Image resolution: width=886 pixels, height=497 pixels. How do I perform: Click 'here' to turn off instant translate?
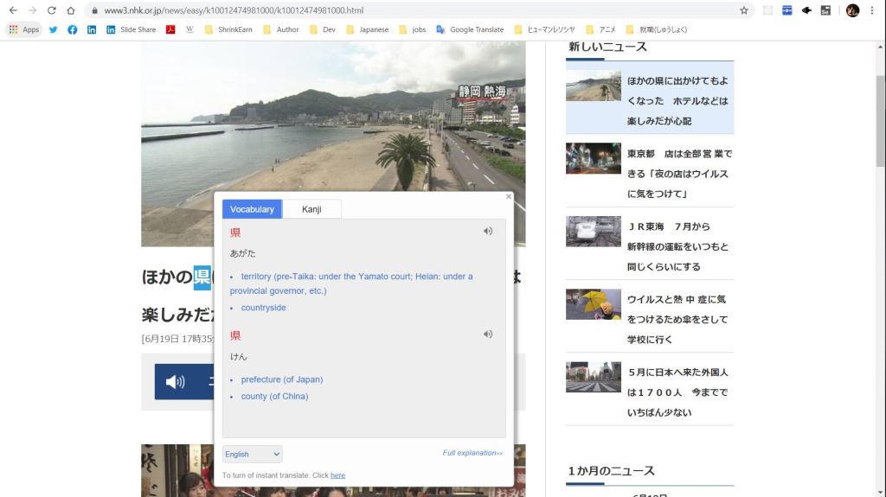click(x=337, y=475)
